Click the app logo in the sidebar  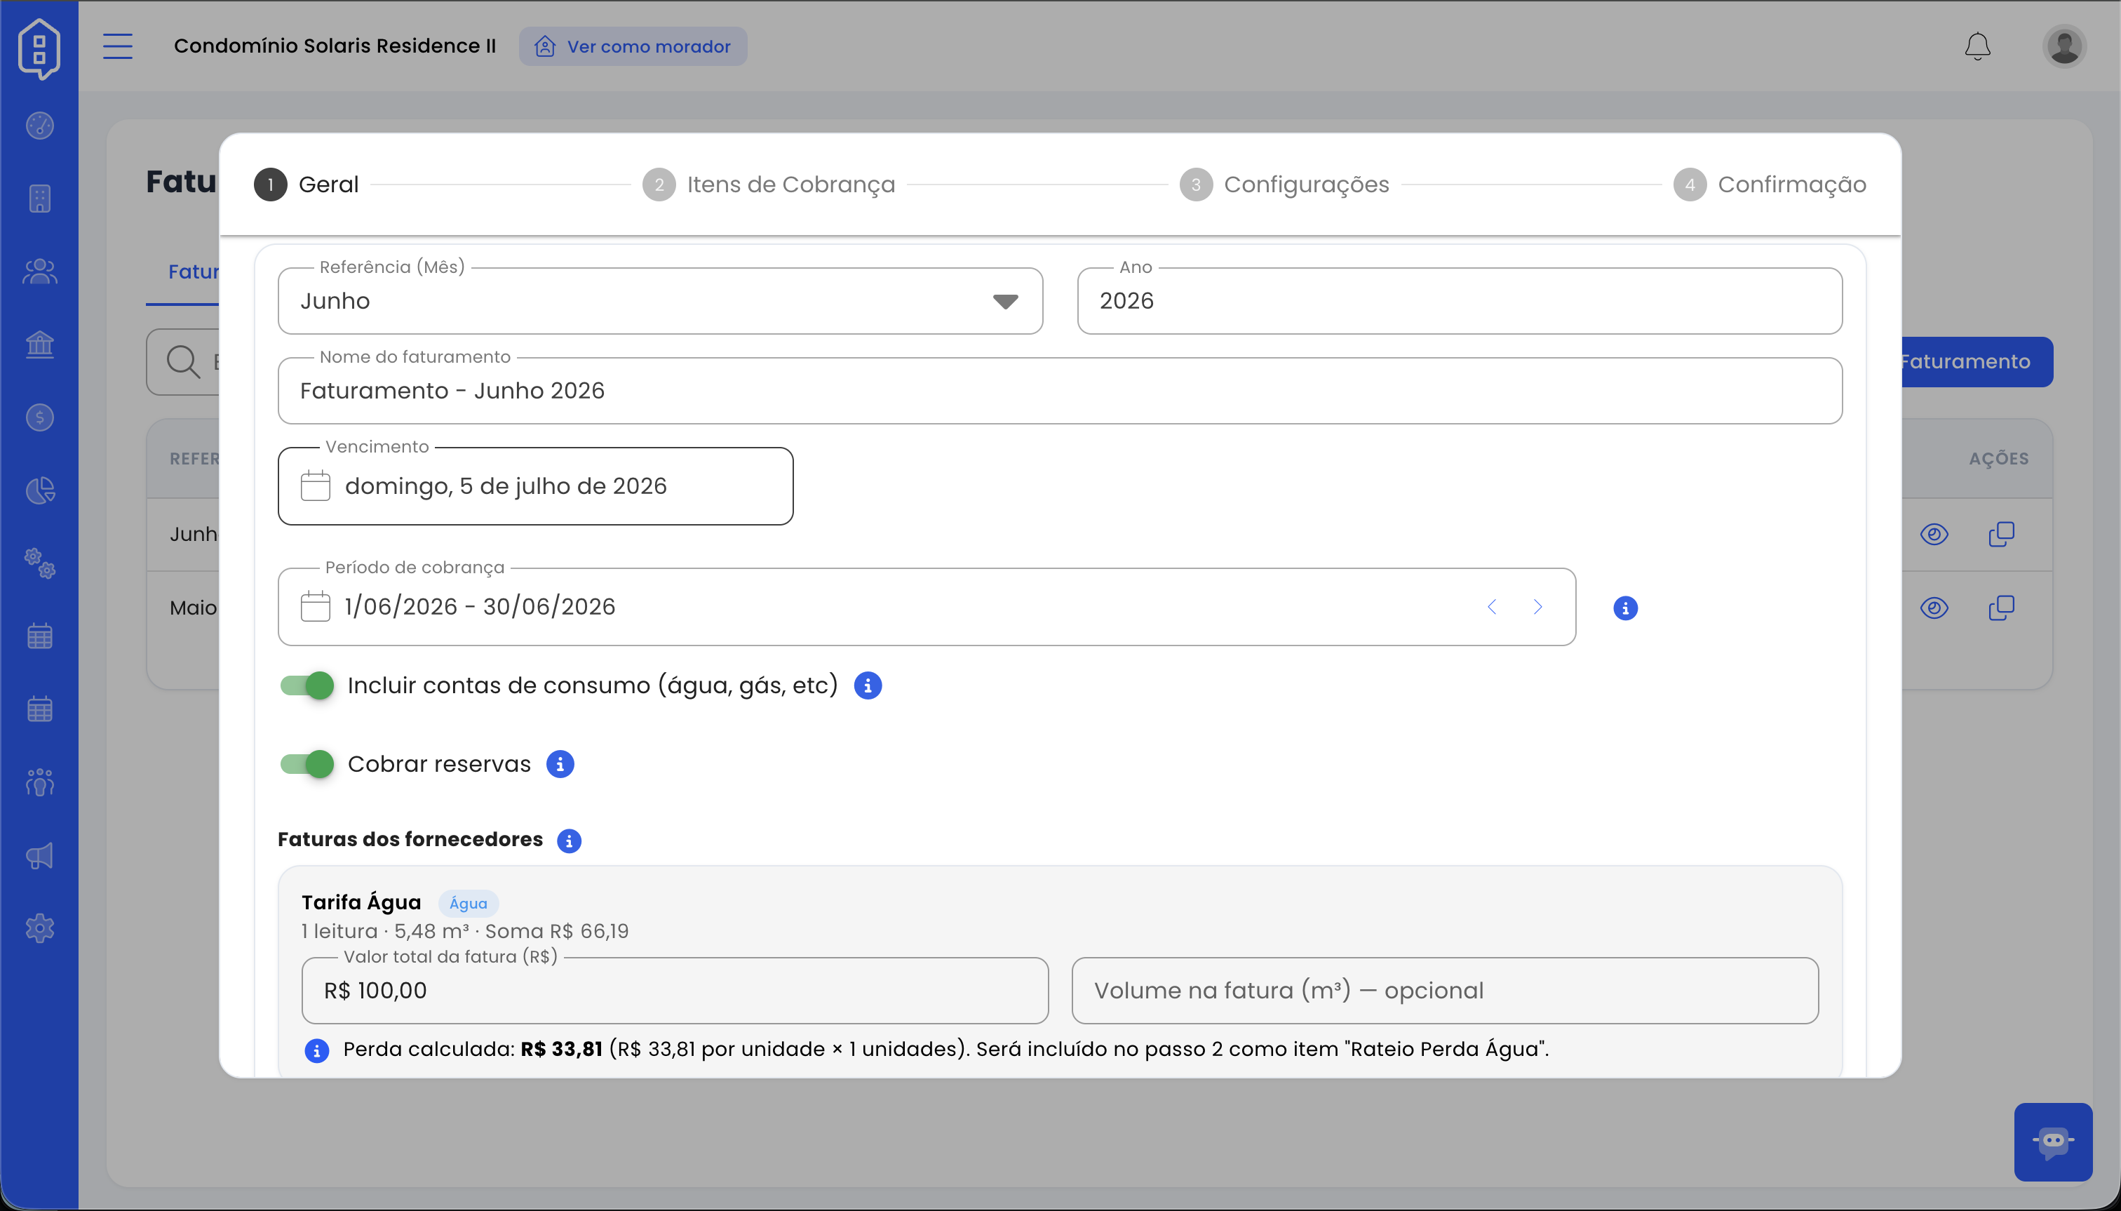pyautogui.click(x=39, y=48)
